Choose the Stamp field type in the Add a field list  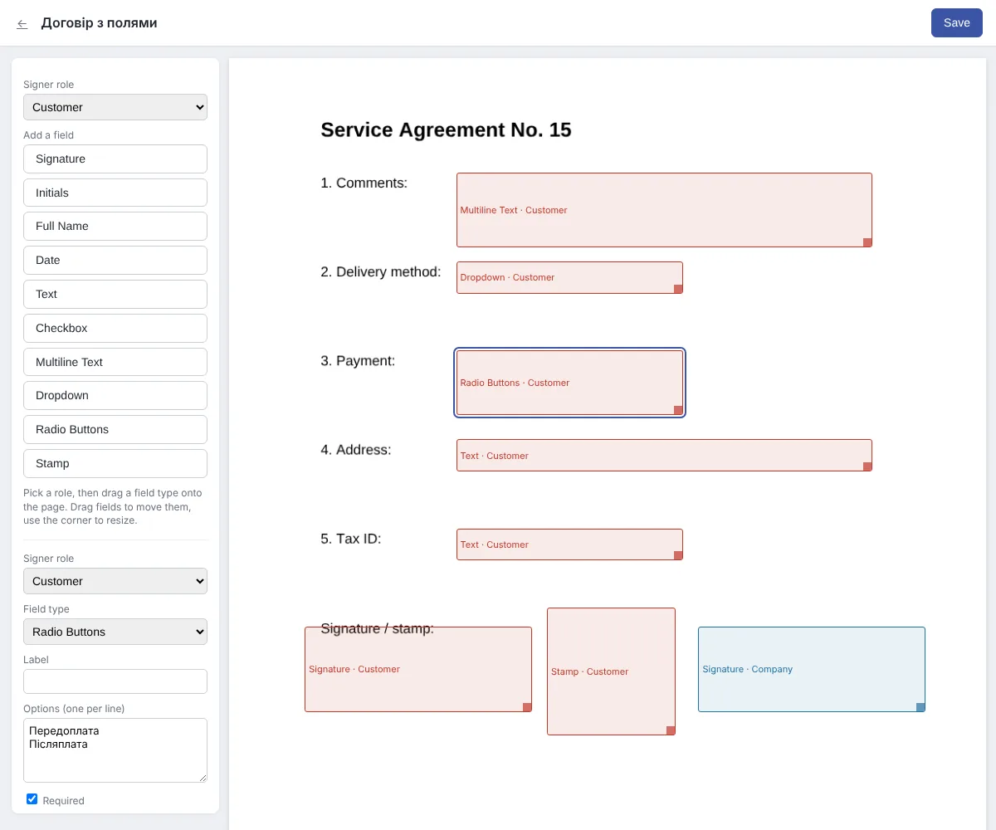(115, 463)
